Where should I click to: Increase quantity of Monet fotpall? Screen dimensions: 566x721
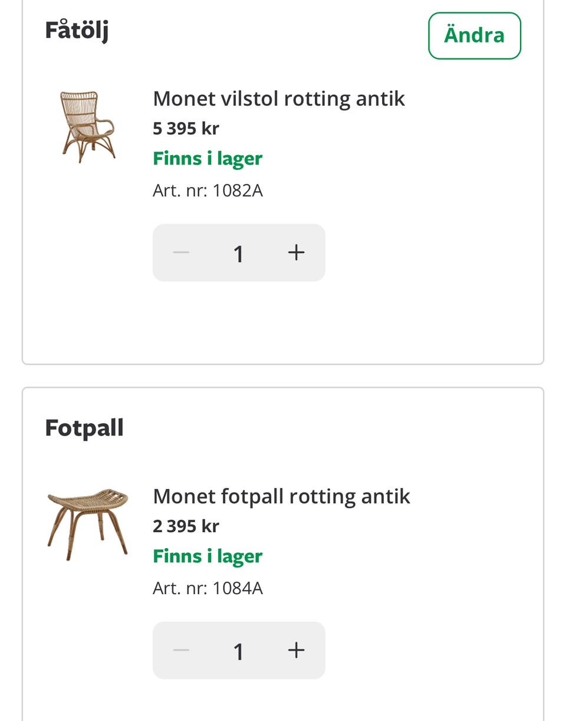[x=296, y=651]
